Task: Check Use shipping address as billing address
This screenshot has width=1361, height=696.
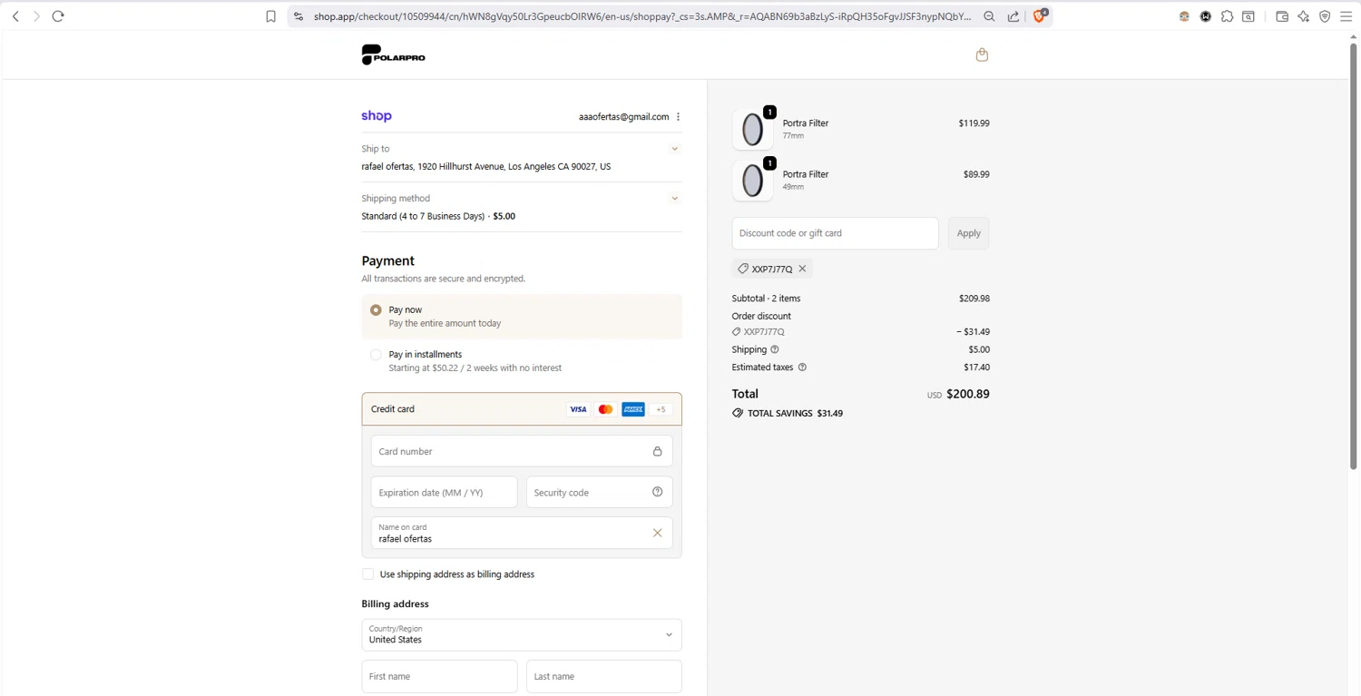Action: tap(367, 573)
